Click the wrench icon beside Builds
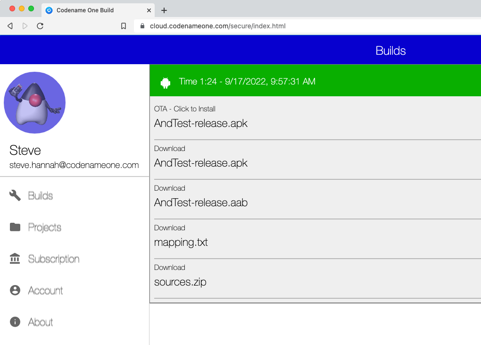 point(15,195)
